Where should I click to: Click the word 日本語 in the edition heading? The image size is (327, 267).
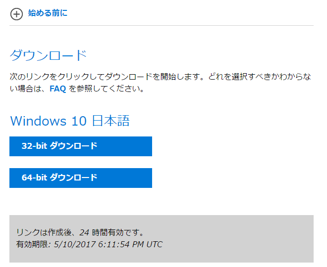click(111, 121)
